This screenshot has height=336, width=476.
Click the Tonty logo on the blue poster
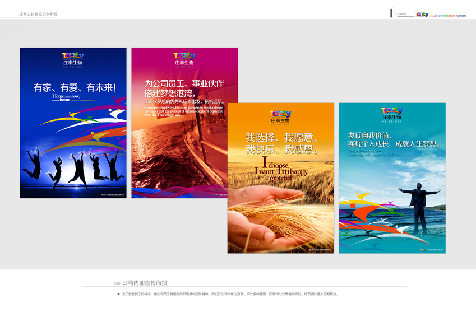tap(73, 59)
